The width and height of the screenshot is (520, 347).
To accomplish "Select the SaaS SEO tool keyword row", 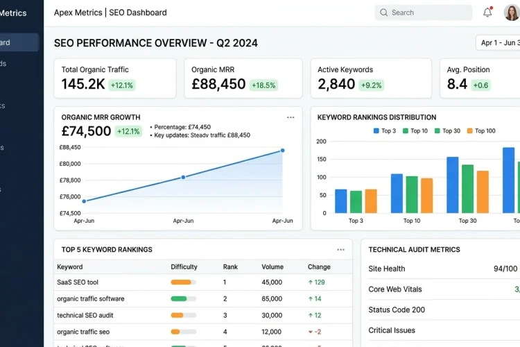I will pyautogui.click(x=203, y=282).
